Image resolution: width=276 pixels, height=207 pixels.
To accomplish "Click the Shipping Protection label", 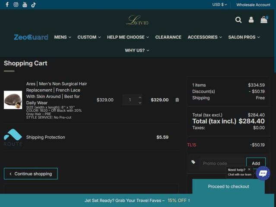I will point(46,137).
